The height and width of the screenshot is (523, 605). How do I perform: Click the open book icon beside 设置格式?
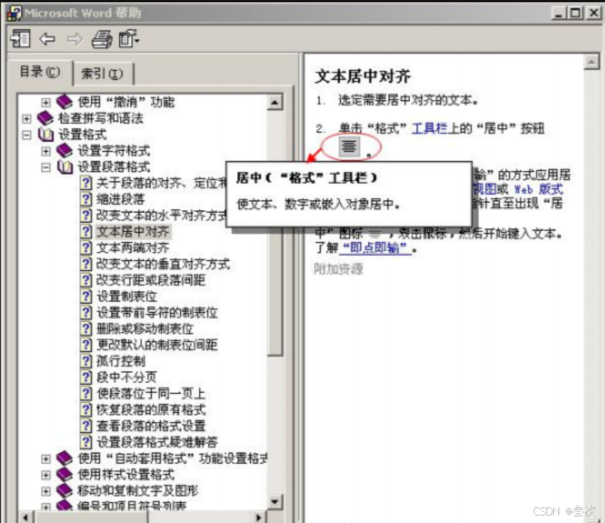click(46, 134)
